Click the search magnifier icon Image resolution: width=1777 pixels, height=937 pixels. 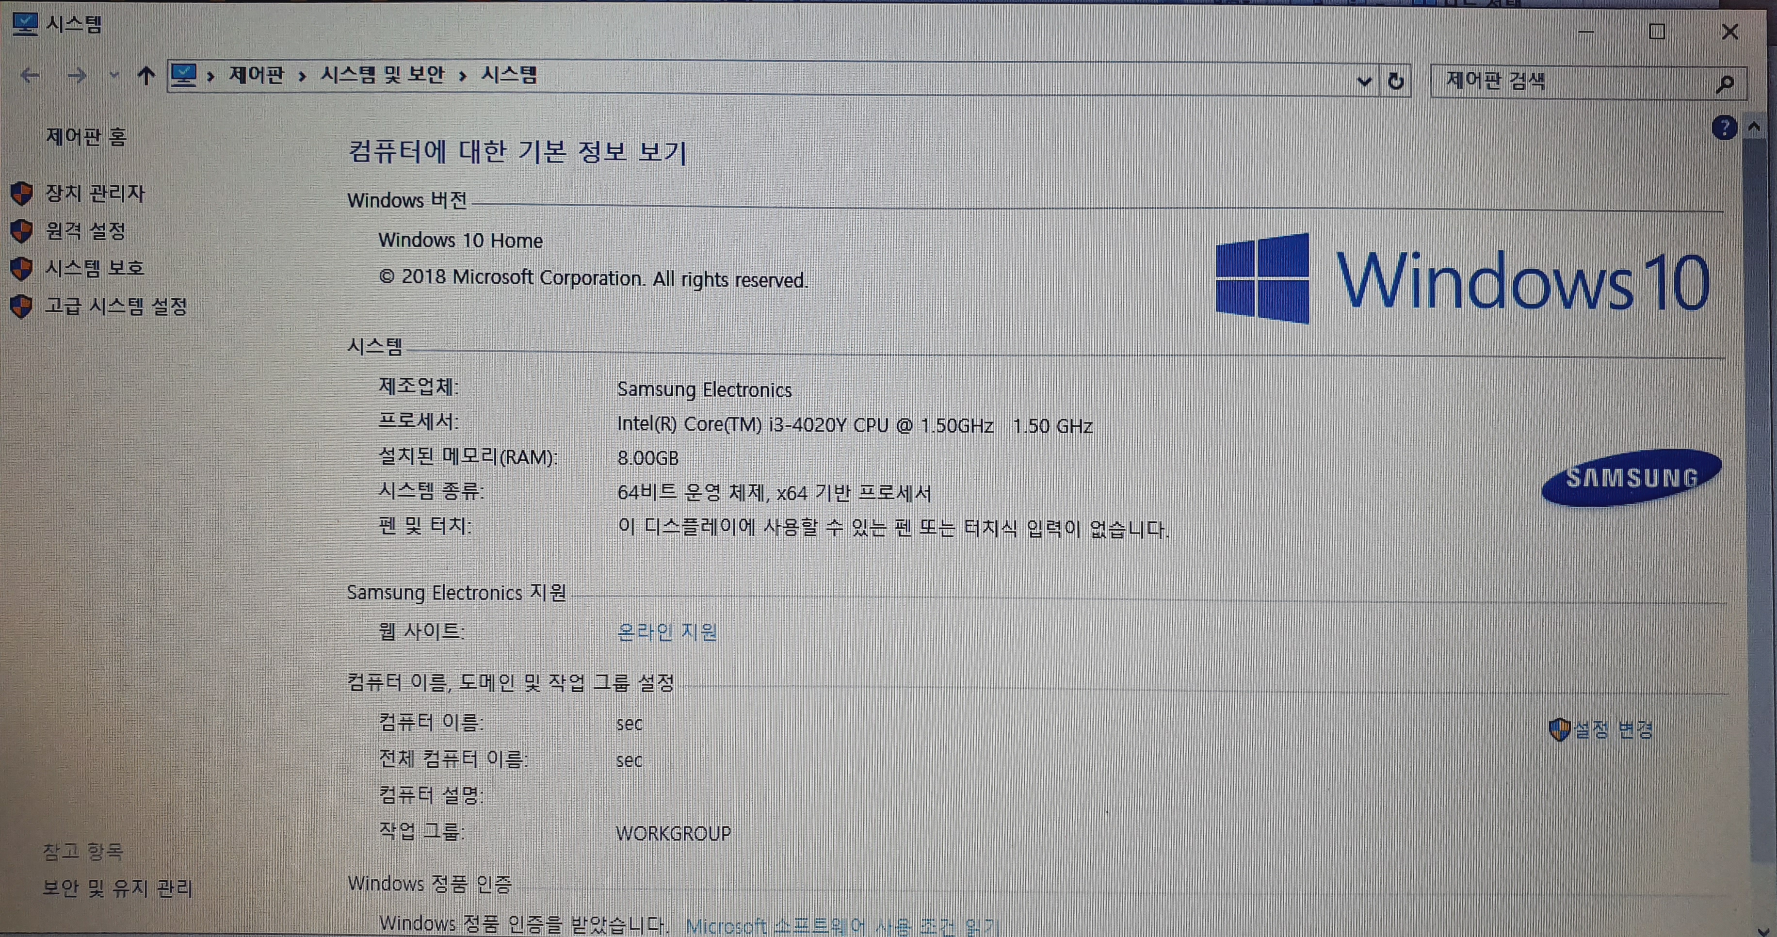1725,84
